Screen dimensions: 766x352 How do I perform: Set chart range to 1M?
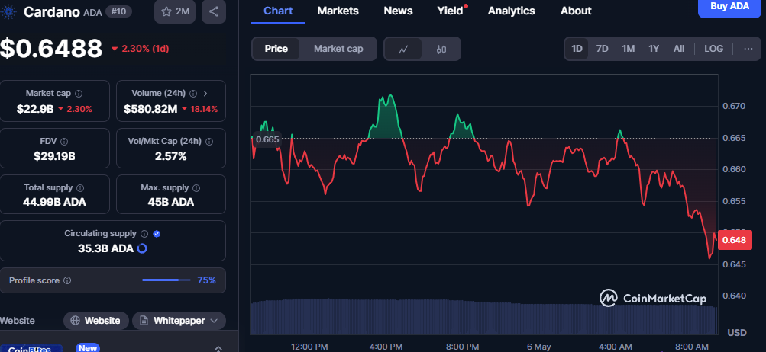629,49
